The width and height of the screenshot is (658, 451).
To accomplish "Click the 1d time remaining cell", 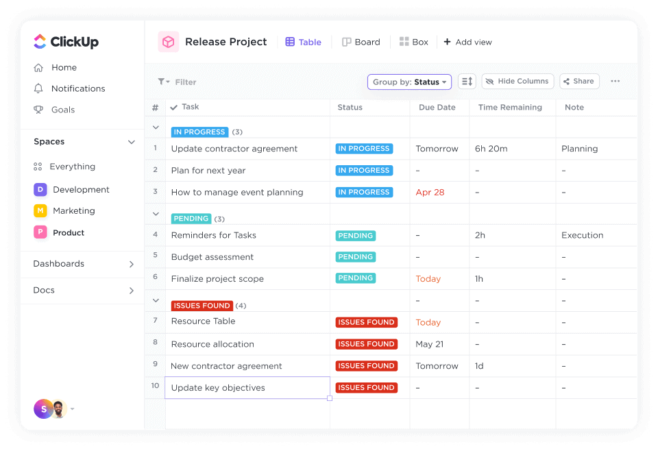I will click(x=479, y=366).
